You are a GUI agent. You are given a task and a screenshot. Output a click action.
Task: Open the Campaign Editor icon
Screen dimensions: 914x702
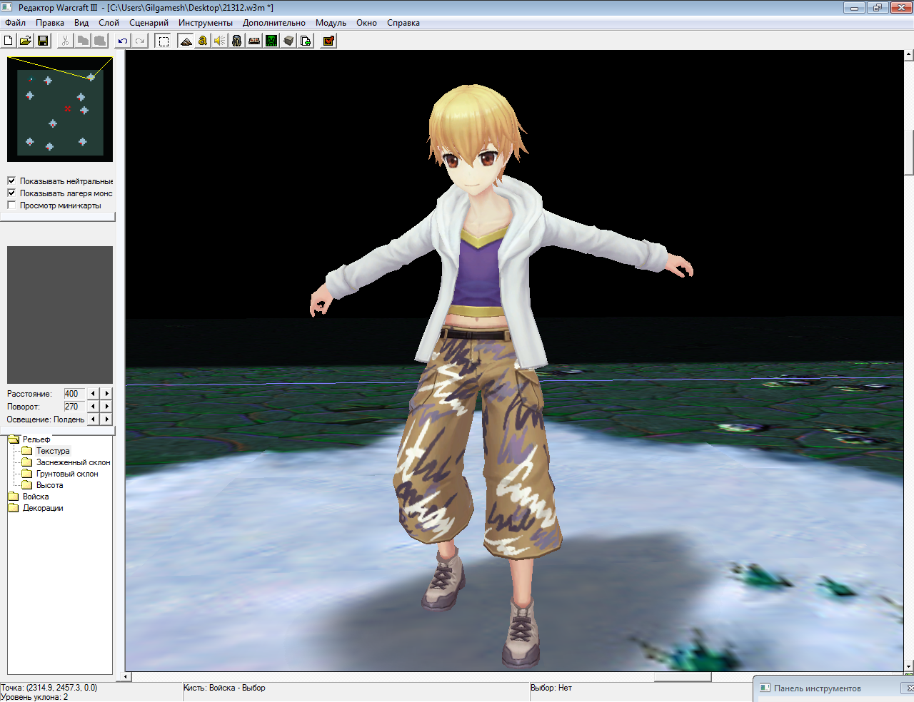[x=254, y=41]
